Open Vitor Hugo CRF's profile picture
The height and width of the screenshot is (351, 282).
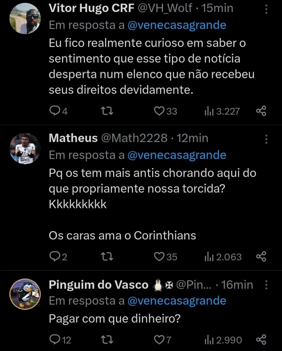[24, 18]
